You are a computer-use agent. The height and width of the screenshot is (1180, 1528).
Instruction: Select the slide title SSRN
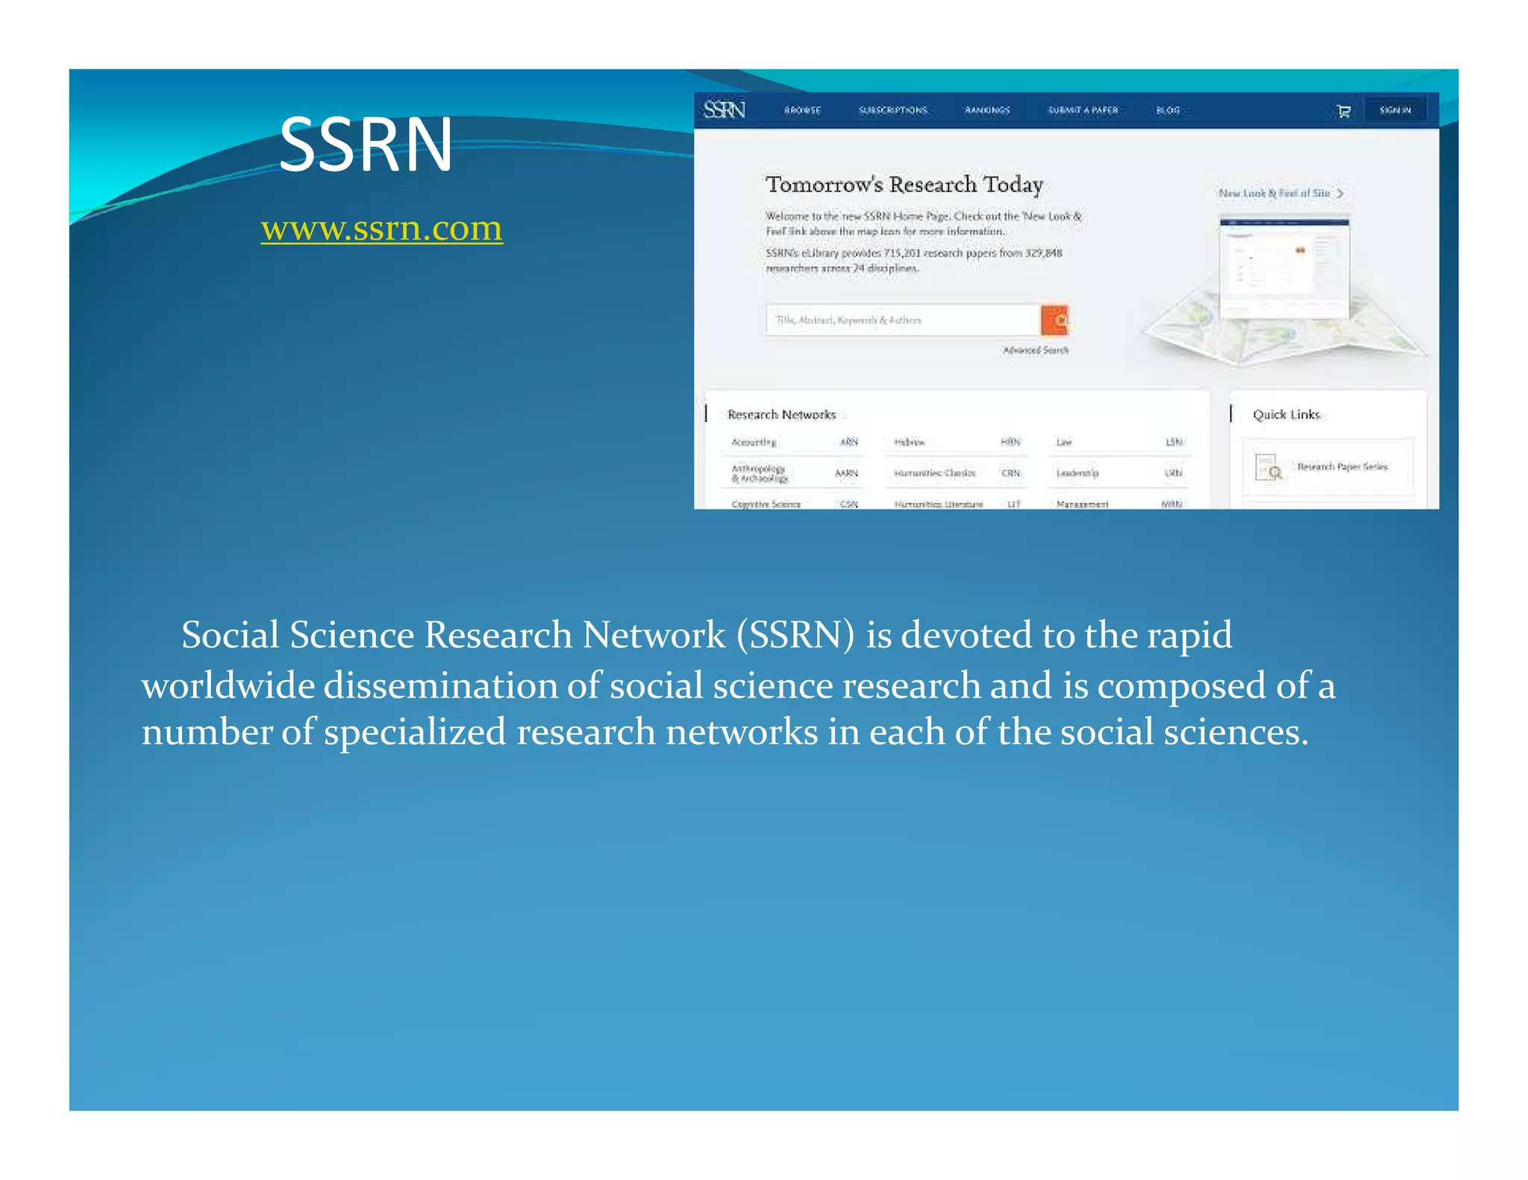pos(365,145)
